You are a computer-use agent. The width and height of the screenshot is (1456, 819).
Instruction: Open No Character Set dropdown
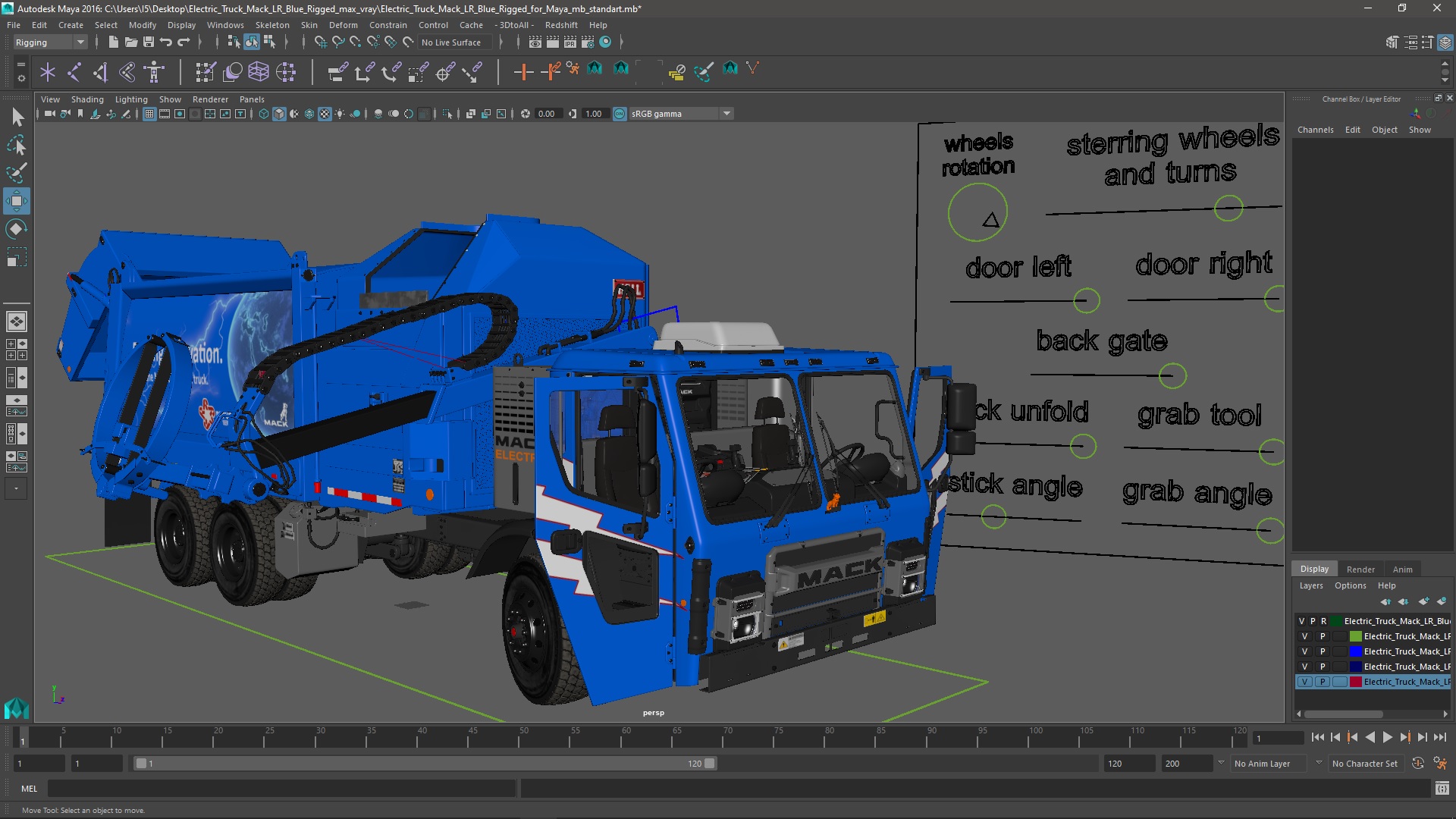tap(1367, 764)
